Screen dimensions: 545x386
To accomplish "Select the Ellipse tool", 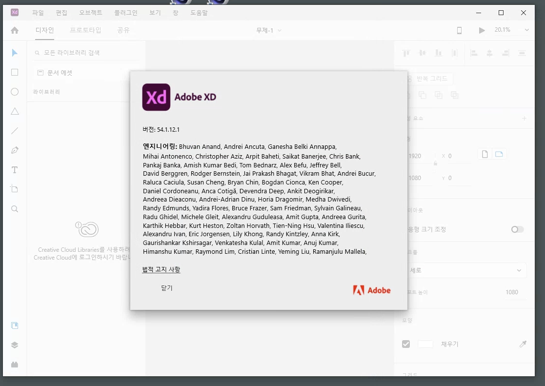I will click(x=15, y=92).
